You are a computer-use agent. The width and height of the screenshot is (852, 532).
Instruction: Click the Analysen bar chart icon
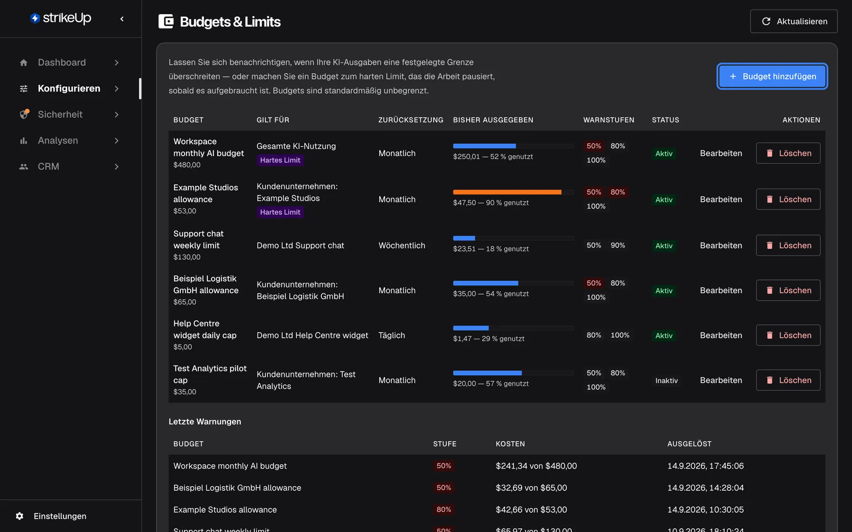point(24,140)
